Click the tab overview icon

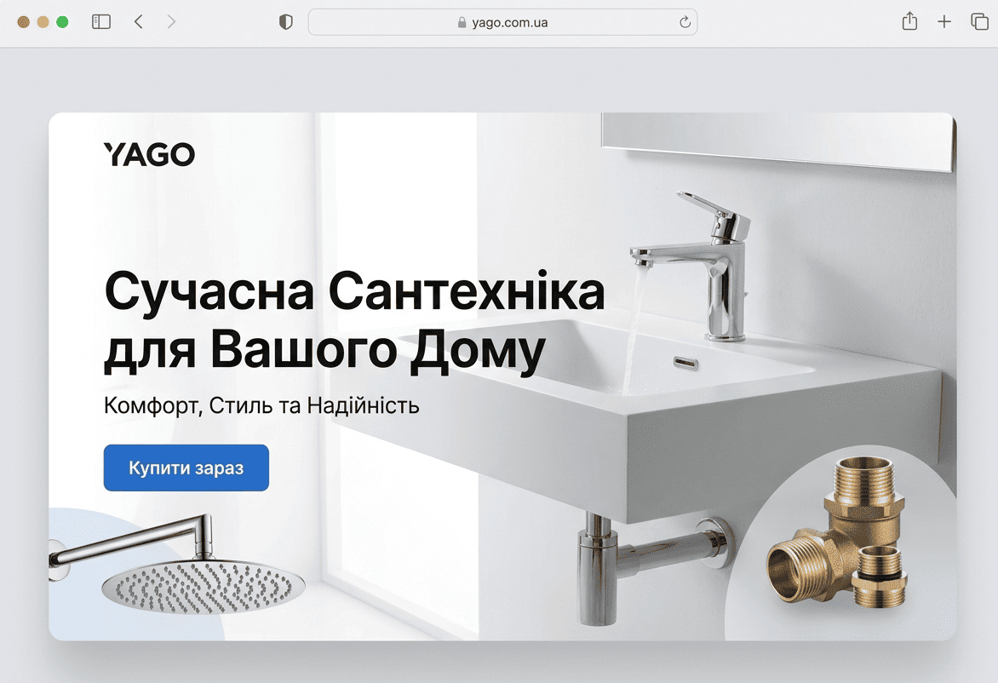[x=978, y=21]
